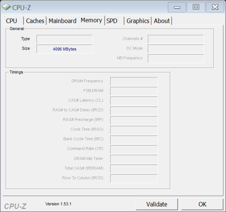The width and height of the screenshot is (226, 212).
Task: Click the Channels # value field
Action: [176, 39]
